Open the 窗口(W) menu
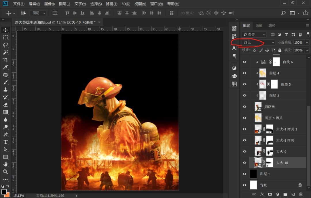The width and height of the screenshot is (311, 198). (x=156, y=4)
